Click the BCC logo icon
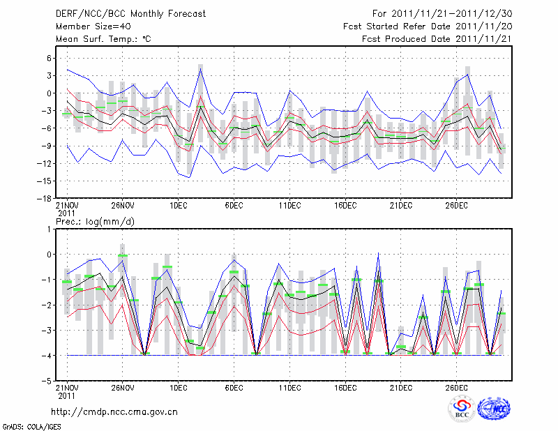Screen dimensions: 558x431 tap(462, 409)
